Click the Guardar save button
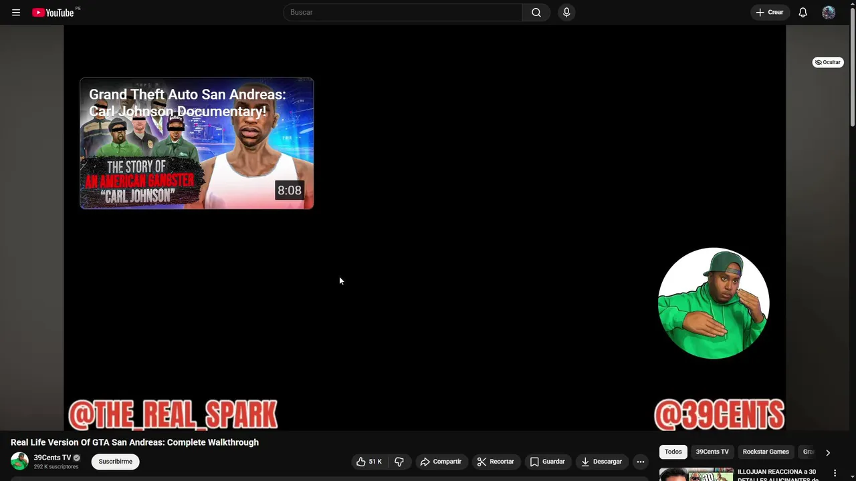This screenshot has width=856, height=481. (548, 462)
